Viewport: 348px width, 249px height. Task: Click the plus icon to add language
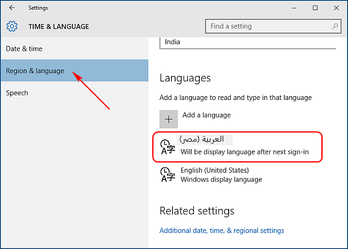169,119
